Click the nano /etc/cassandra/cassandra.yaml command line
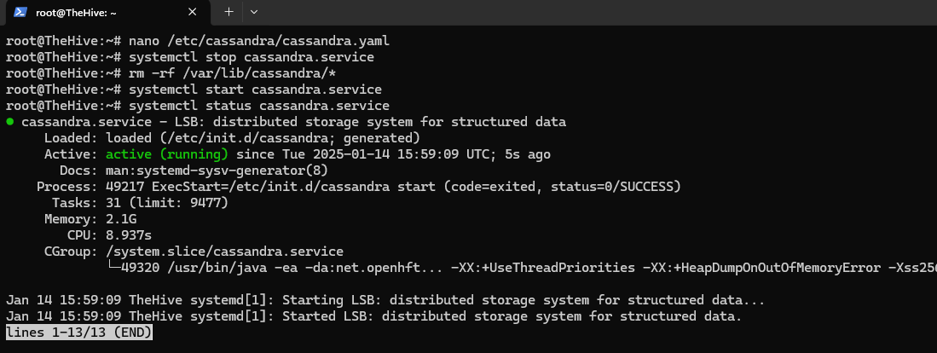This screenshot has width=937, height=353. (x=260, y=41)
